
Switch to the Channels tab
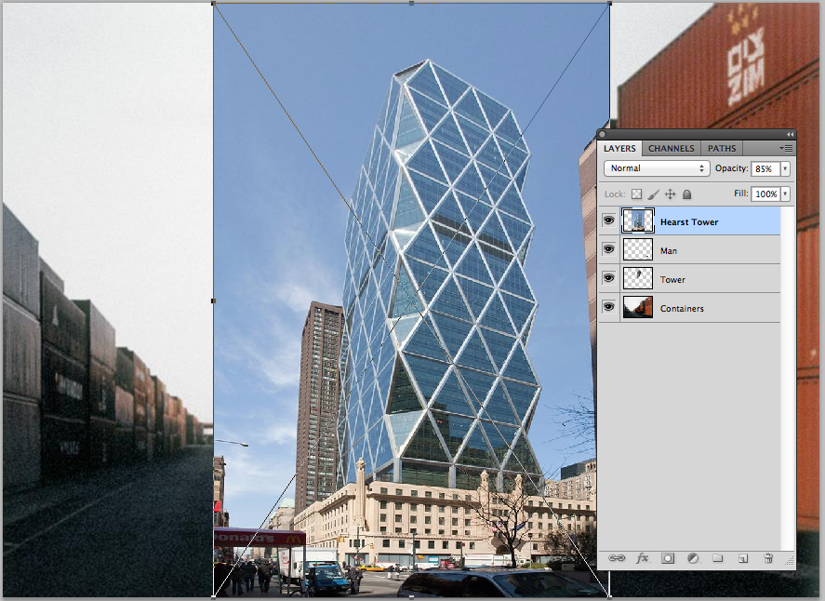672,149
